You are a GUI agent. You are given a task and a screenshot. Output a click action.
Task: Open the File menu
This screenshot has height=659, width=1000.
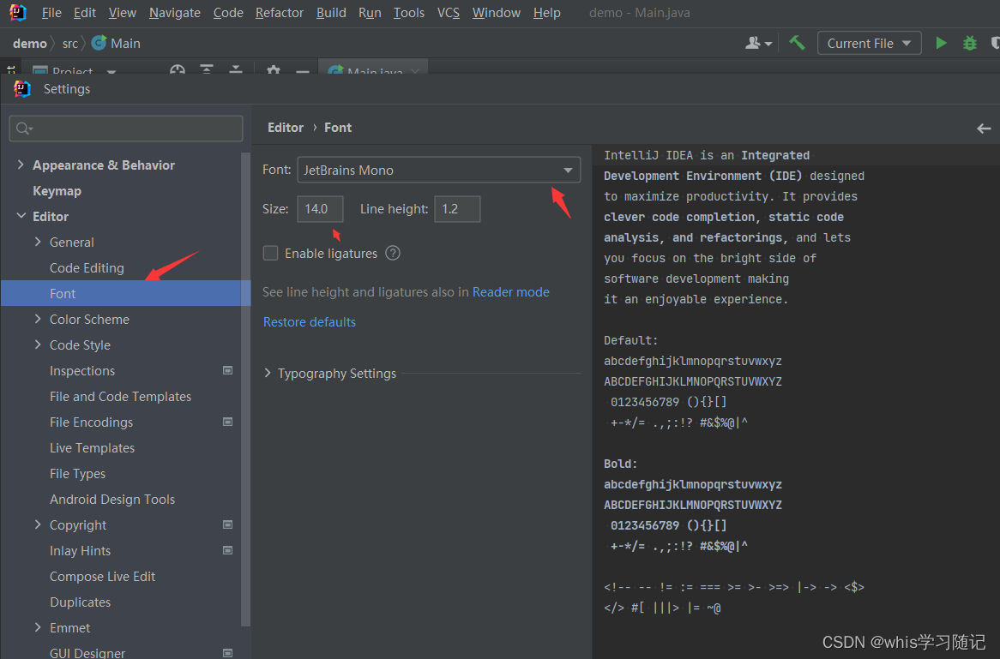[51, 13]
